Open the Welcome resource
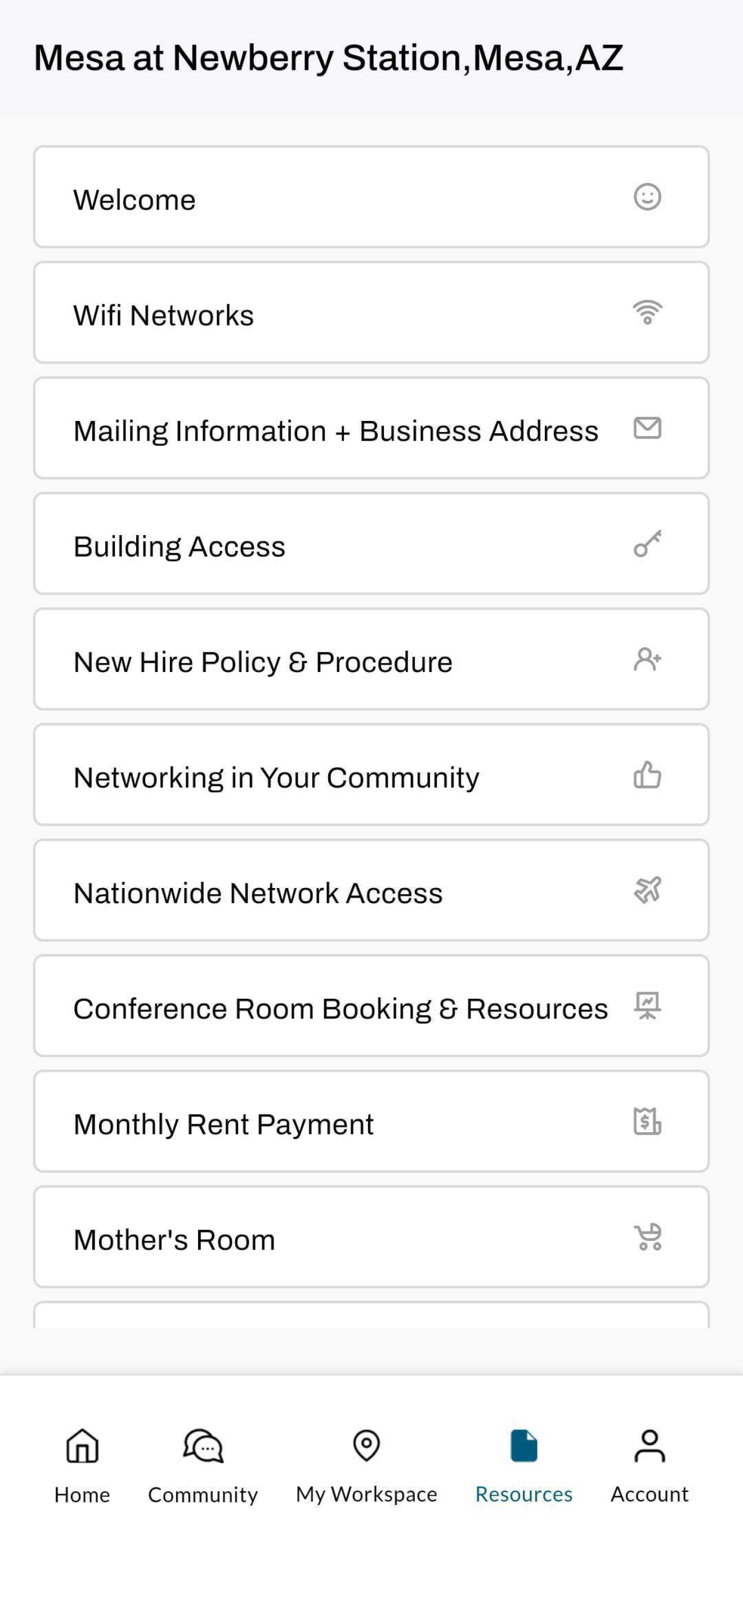Screen dimensions: 743x1614 click(x=371, y=197)
